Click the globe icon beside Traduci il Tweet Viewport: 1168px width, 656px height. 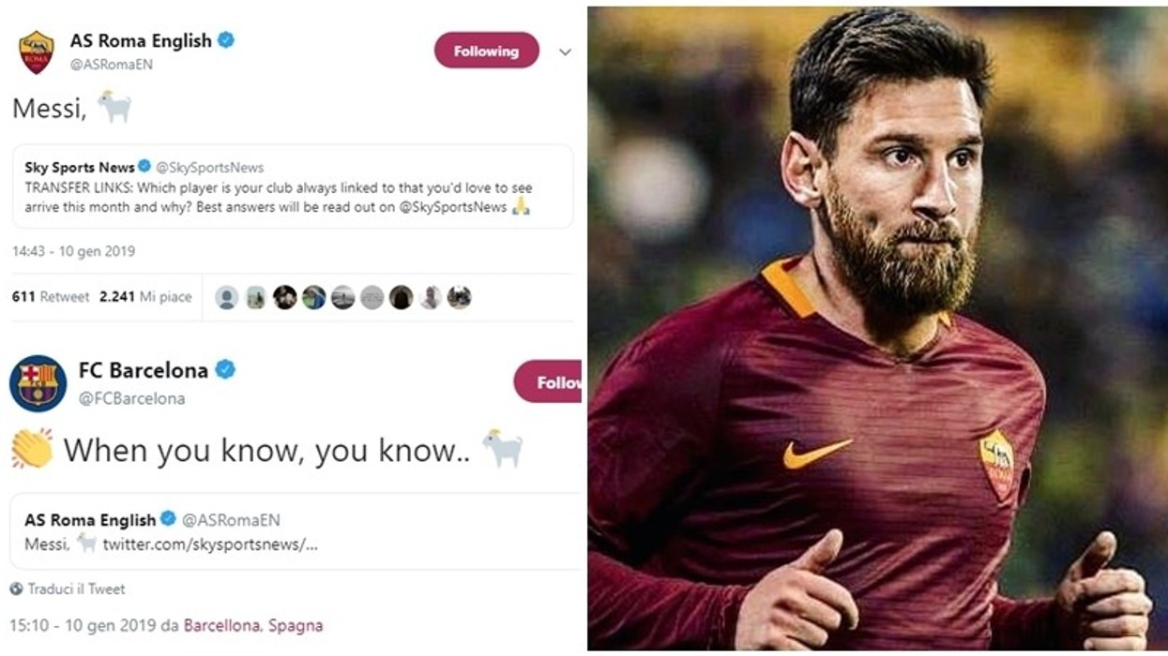[16, 589]
